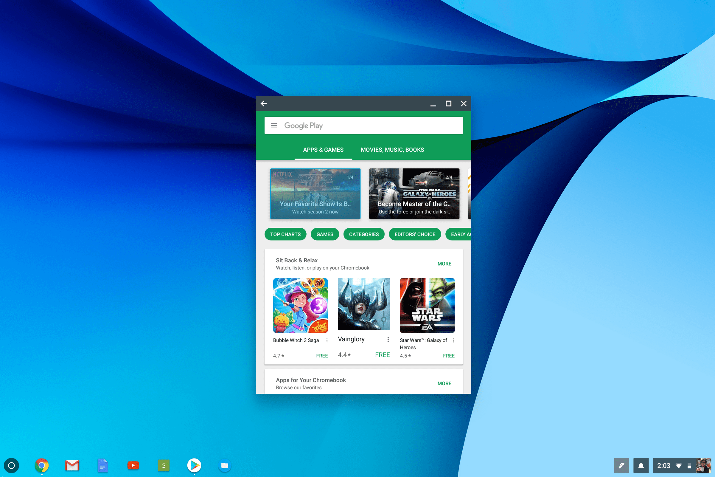The width and height of the screenshot is (715, 477).
Task: Click the stylus tools icon in system tray
Action: pyautogui.click(x=621, y=465)
